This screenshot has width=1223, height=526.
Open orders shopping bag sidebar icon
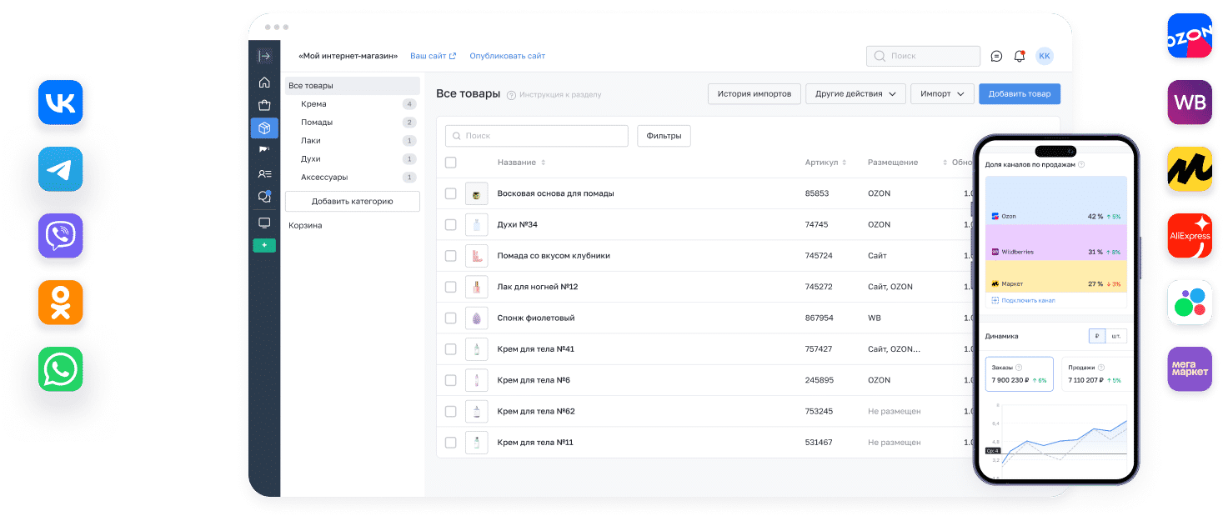(264, 105)
